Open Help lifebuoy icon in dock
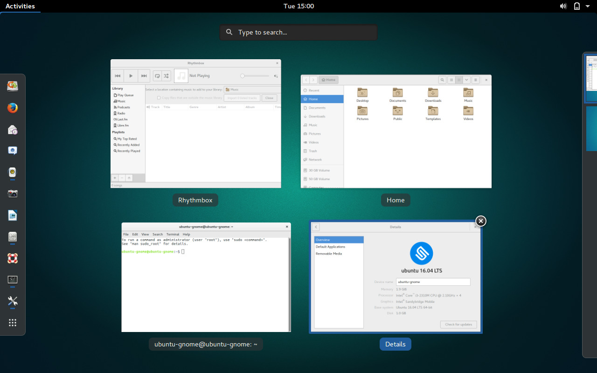Screen dimensions: 597x373 [x=13, y=258]
